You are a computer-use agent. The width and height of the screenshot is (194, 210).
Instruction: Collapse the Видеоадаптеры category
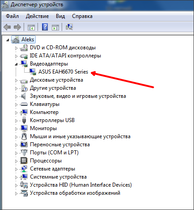click(x=16, y=64)
